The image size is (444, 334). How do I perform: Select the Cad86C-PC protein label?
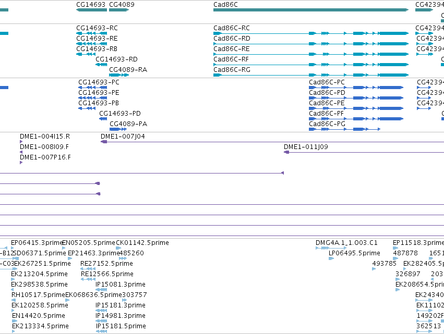click(327, 82)
